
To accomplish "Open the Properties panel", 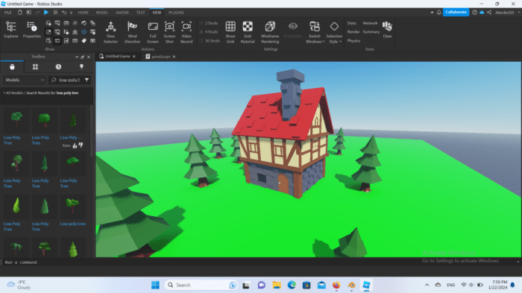I will point(31,30).
